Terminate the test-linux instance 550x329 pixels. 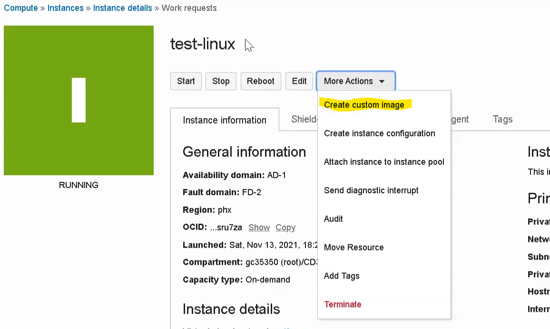coord(343,304)
